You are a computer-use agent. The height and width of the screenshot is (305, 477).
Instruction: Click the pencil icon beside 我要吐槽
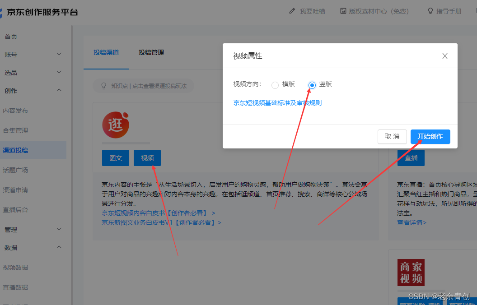point(292,11)
